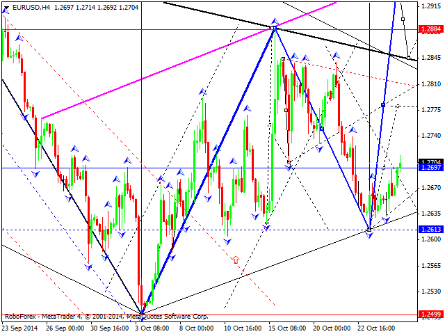The image size is (445, 334).
Task: Click the 1.2810 value on the price scale
Action: [431, 83]
